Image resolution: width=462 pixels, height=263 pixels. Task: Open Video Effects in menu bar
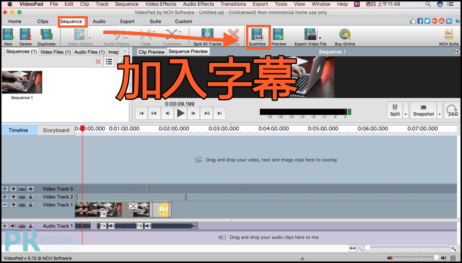[x=162, y=4]
